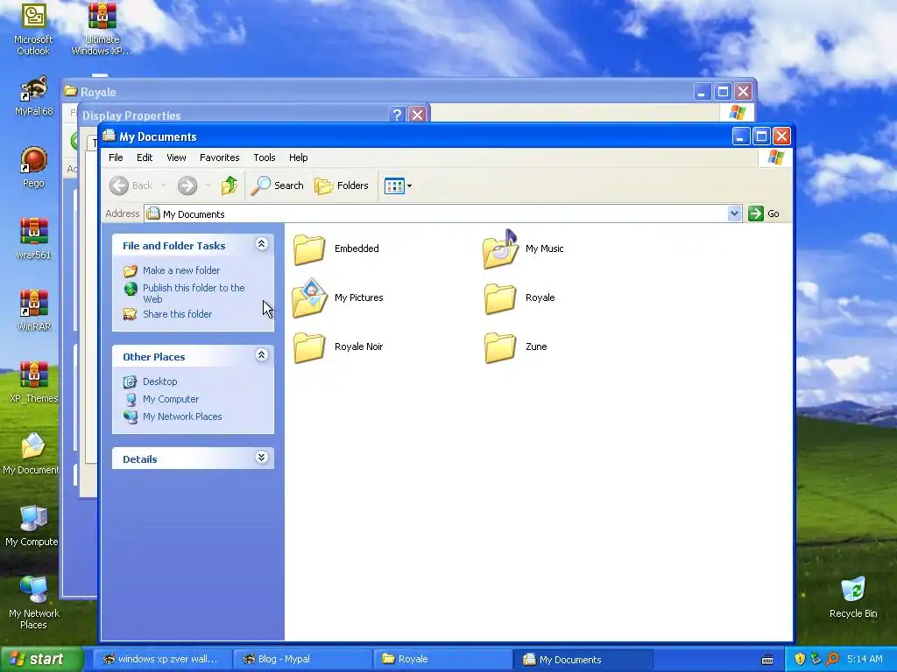Switch to Blog - Mypal taskbar item
Screen dimensions: 897x672
(x=303, y=659)
